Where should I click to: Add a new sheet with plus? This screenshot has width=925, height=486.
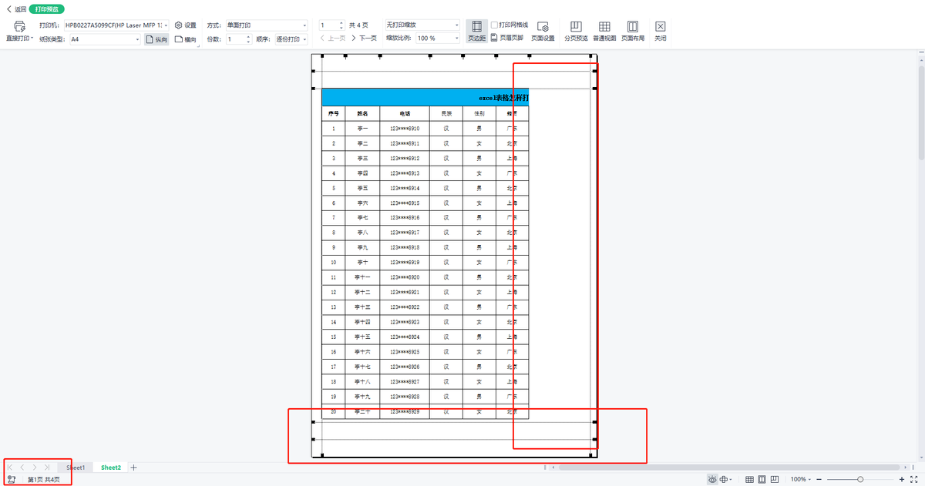134,468
